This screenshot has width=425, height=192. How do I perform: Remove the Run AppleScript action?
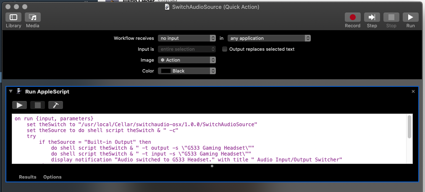(x=413, y=91)
